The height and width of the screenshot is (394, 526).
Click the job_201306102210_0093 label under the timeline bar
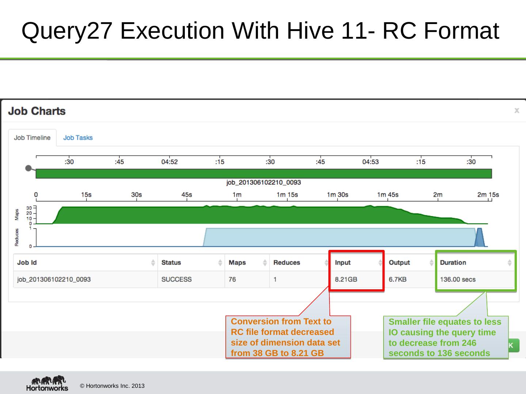264,182
